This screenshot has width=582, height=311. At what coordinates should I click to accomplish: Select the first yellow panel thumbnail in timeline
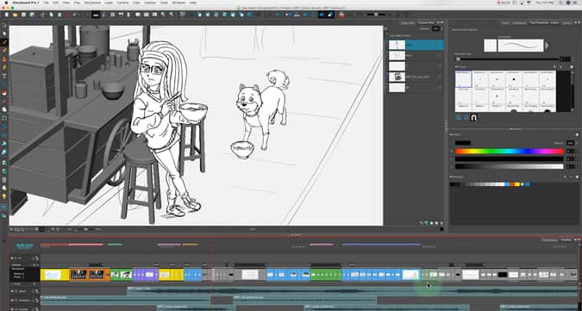(54, 275)
